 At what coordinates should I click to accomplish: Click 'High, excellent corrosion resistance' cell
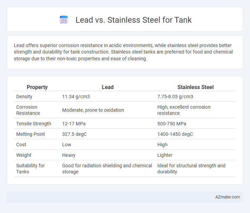pyautogui.click(x=184, y=110)
